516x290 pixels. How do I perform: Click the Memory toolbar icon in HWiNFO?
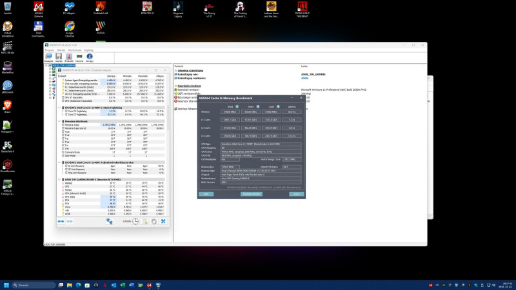tap(79, 57)
